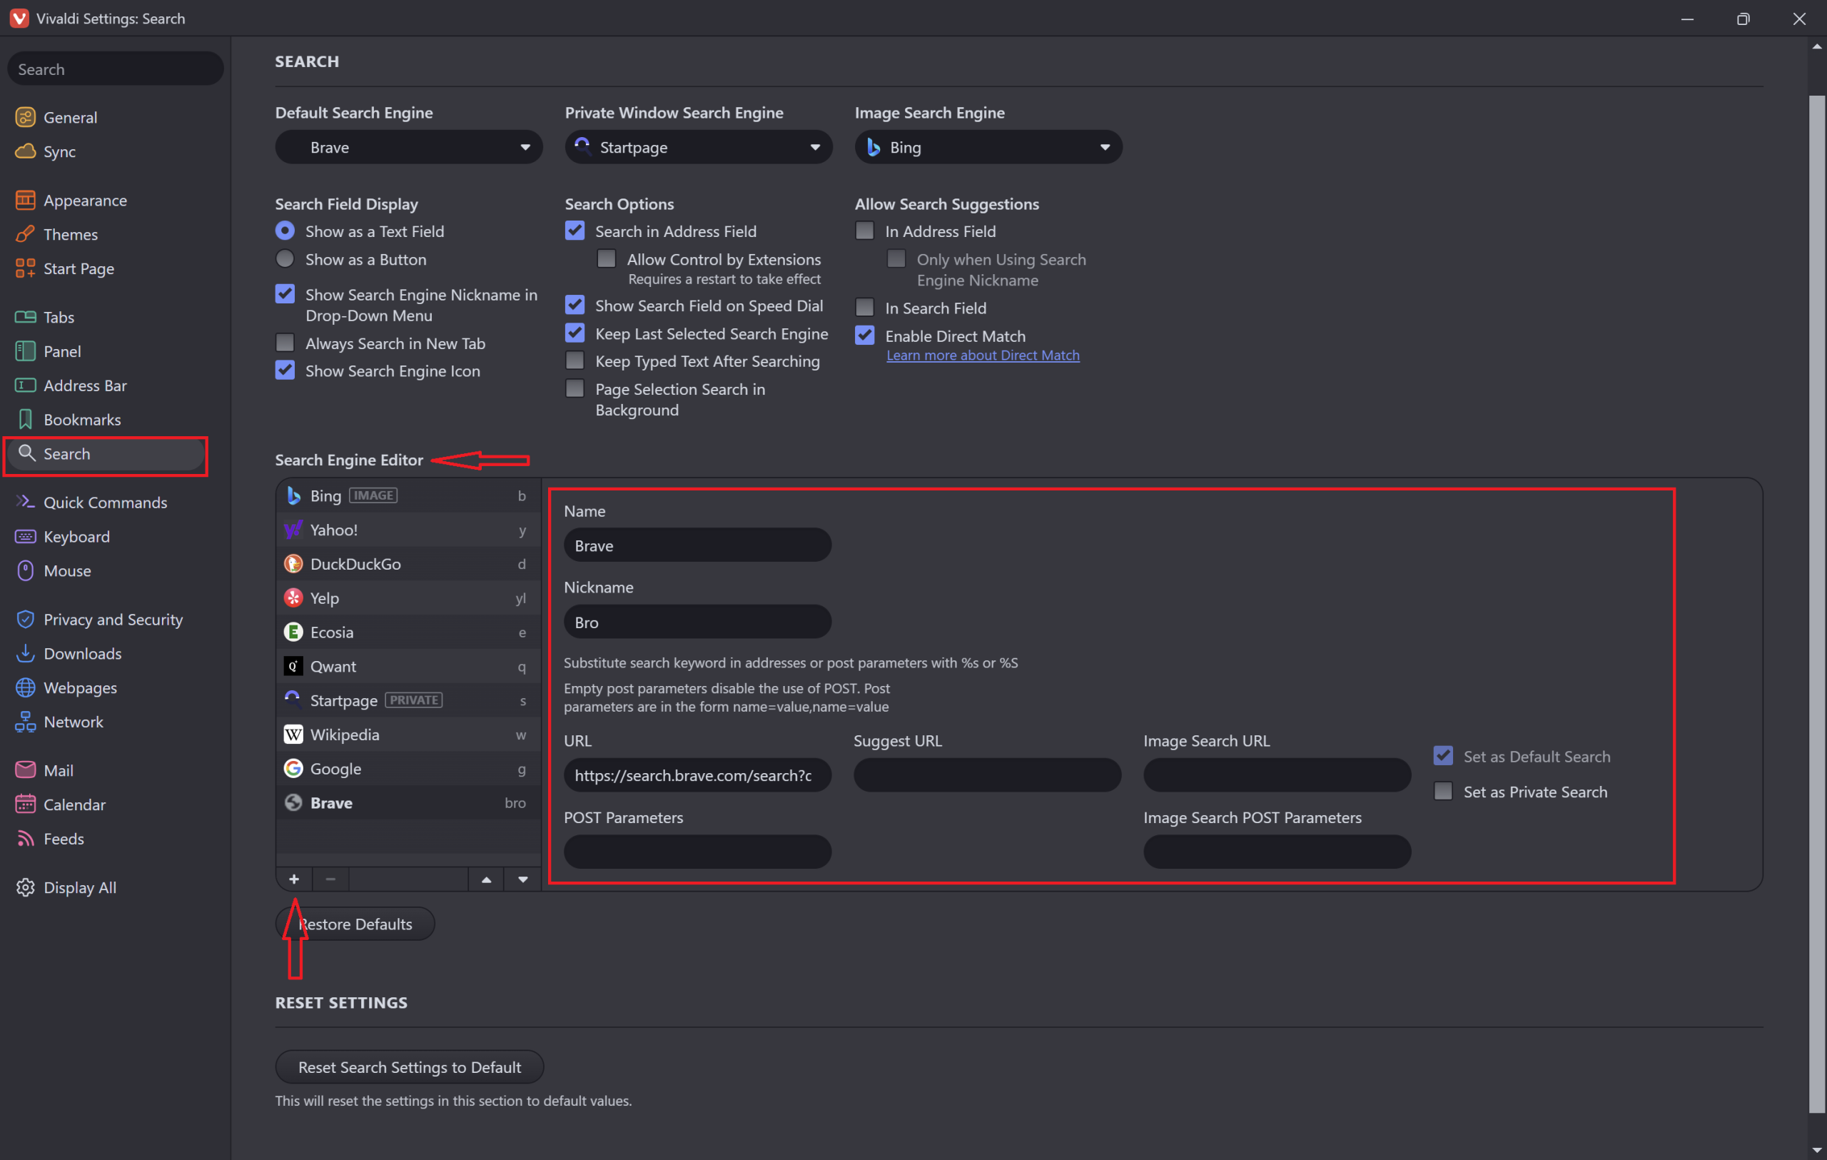This screenshot has width=1827, height=1160.
Task: Select the Startpage private search engine entry
Action: point(344,700)
